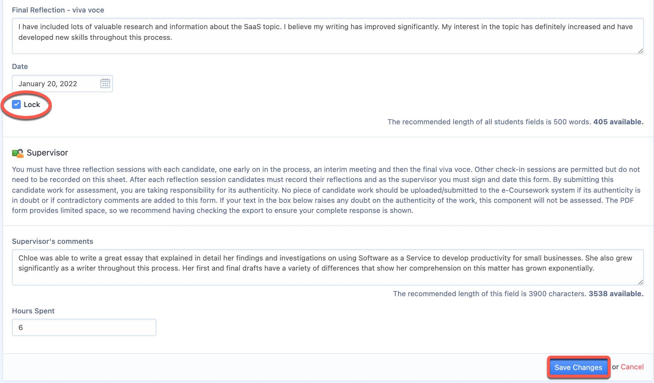Click the Supervisor section heading

click(x=47, y=153)
